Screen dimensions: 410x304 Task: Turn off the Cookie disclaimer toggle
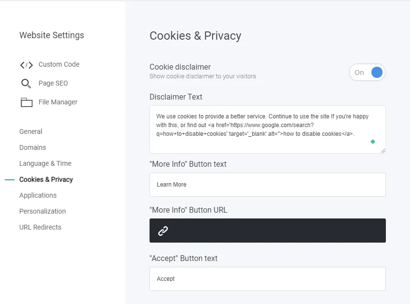coord(367,72)
